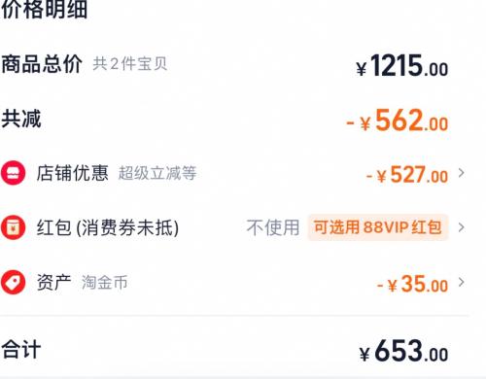This screenshot has height=379, width=486.
Task: Click the 商品总价 ¥1215.00 amount
Action: [x=402, y=66]
